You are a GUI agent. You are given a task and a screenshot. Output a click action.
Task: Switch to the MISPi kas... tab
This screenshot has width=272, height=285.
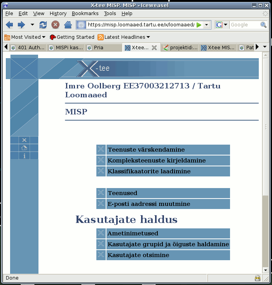click(66, 48)
